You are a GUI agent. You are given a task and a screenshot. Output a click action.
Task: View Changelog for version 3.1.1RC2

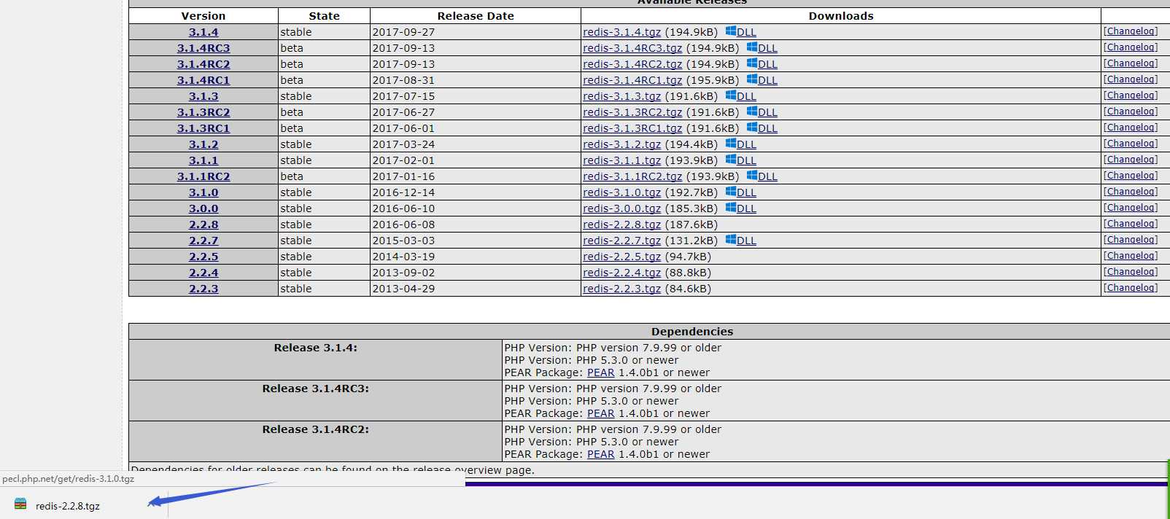(x=1131, y=176)
